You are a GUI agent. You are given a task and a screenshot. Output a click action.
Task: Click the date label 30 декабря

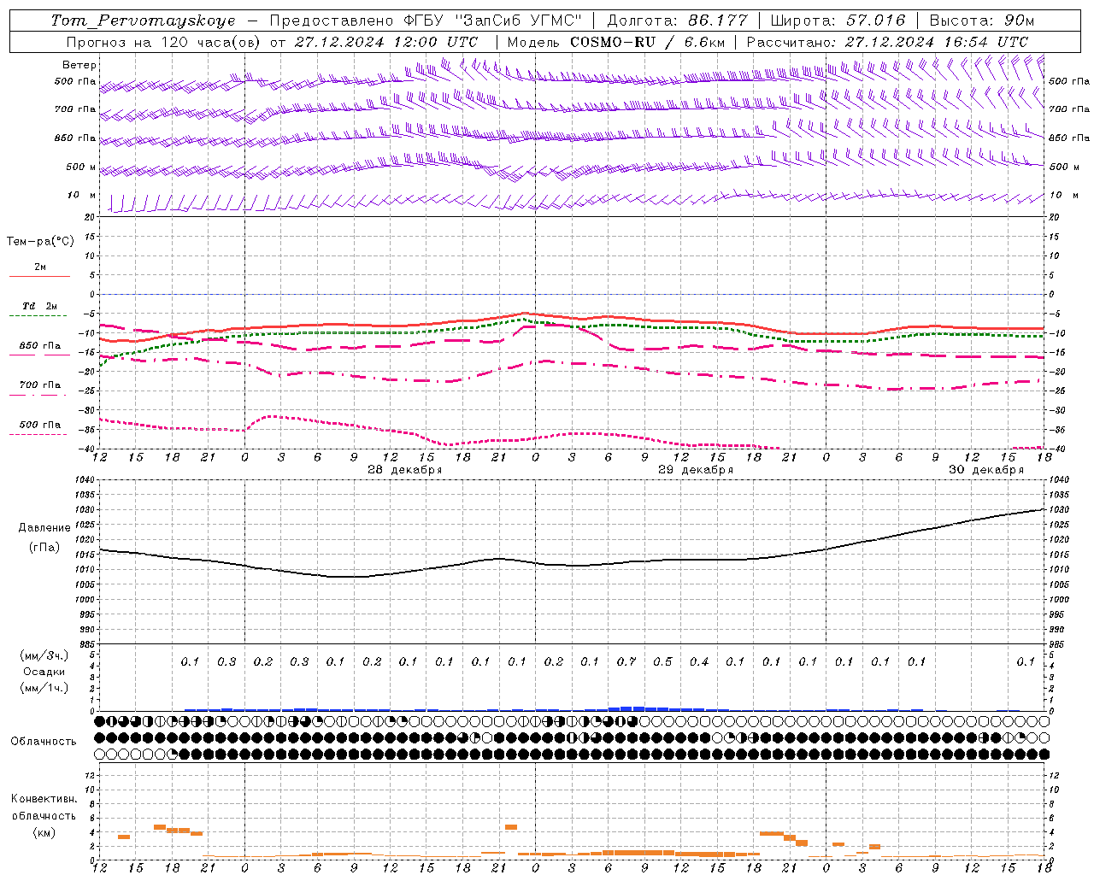pyautogui.click(x=985, y=470)
